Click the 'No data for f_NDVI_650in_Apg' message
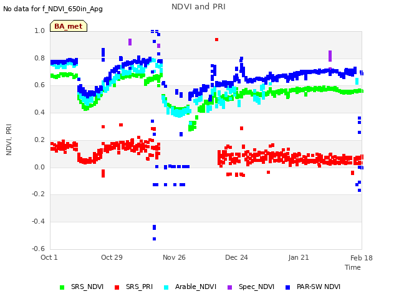 coord(53,9)
